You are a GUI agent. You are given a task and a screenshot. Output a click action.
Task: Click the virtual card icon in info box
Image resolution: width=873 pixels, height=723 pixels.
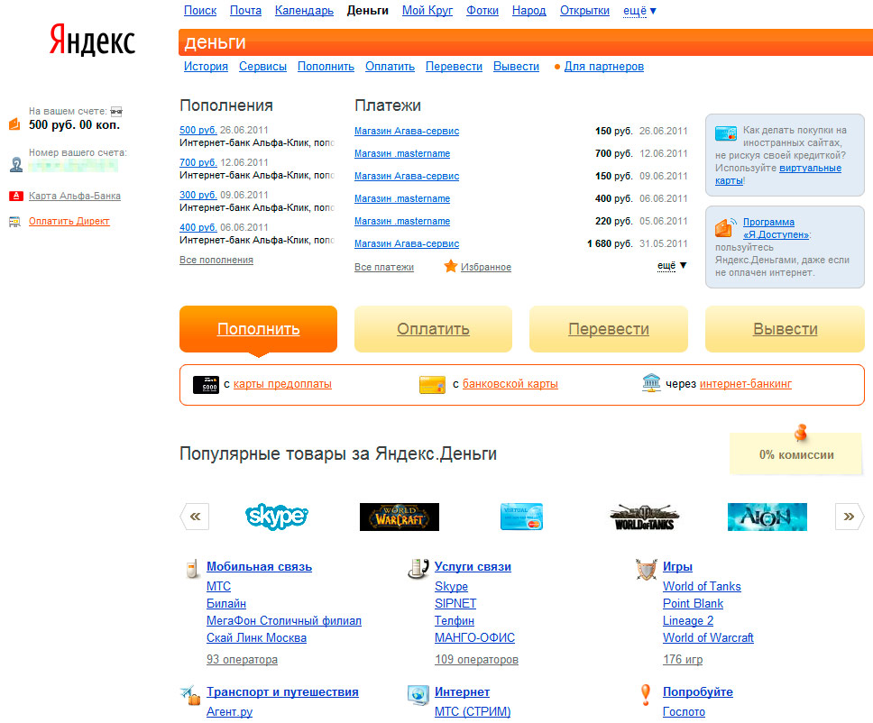725,133
